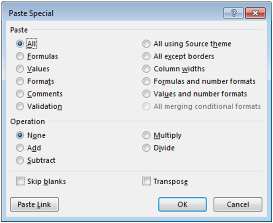Choose the Subtract operation
The height and width of the screenshot is (223, 273).
pyautogui.click(x=19, y=161)
